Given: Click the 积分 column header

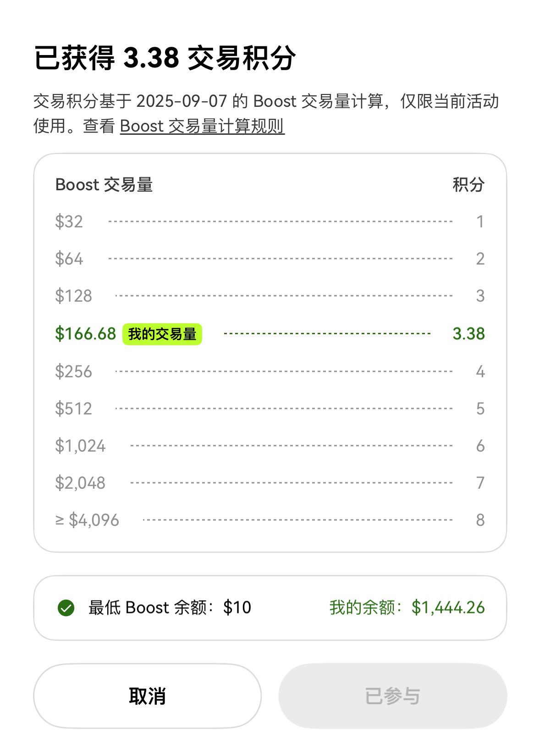Looking at the screenshot, I should click(468, 185).
